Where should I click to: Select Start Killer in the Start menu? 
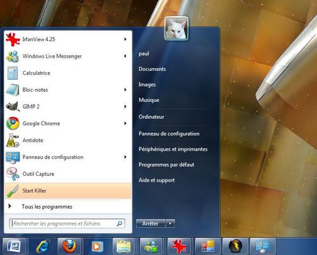point(68,190)
